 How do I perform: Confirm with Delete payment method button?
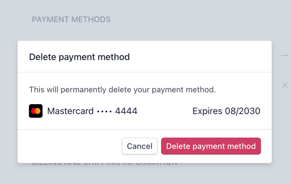211,146
